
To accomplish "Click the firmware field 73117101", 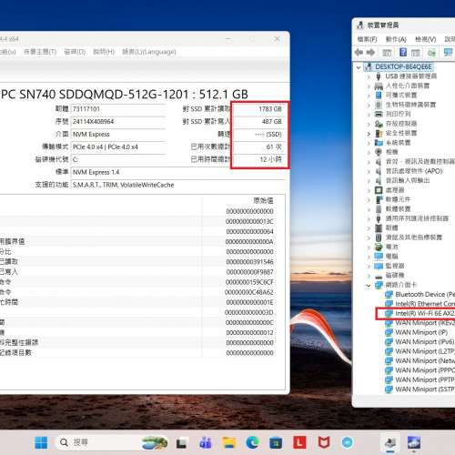I will click(118, 109).
